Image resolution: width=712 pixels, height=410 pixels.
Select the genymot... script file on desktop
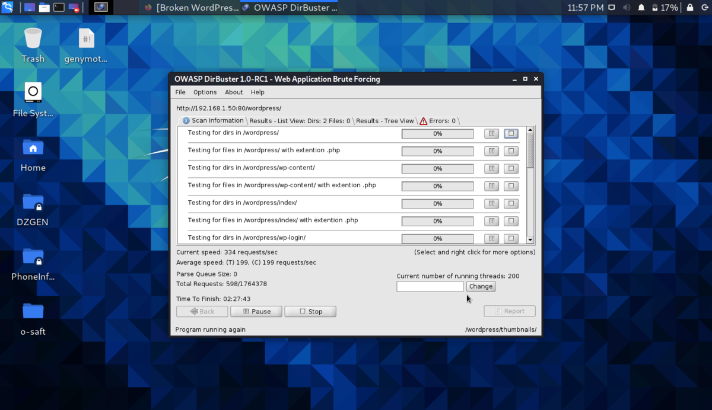click(86, 39)
